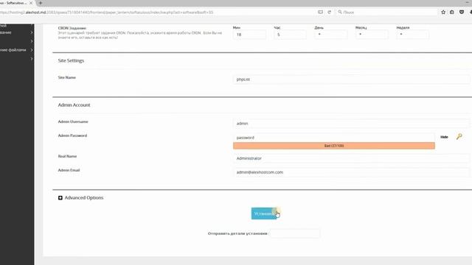Image resolution: width=472 pixels, height=265 pixels.
Task: Expand Advanced Options plus icon
Action: tap(60, 198)
